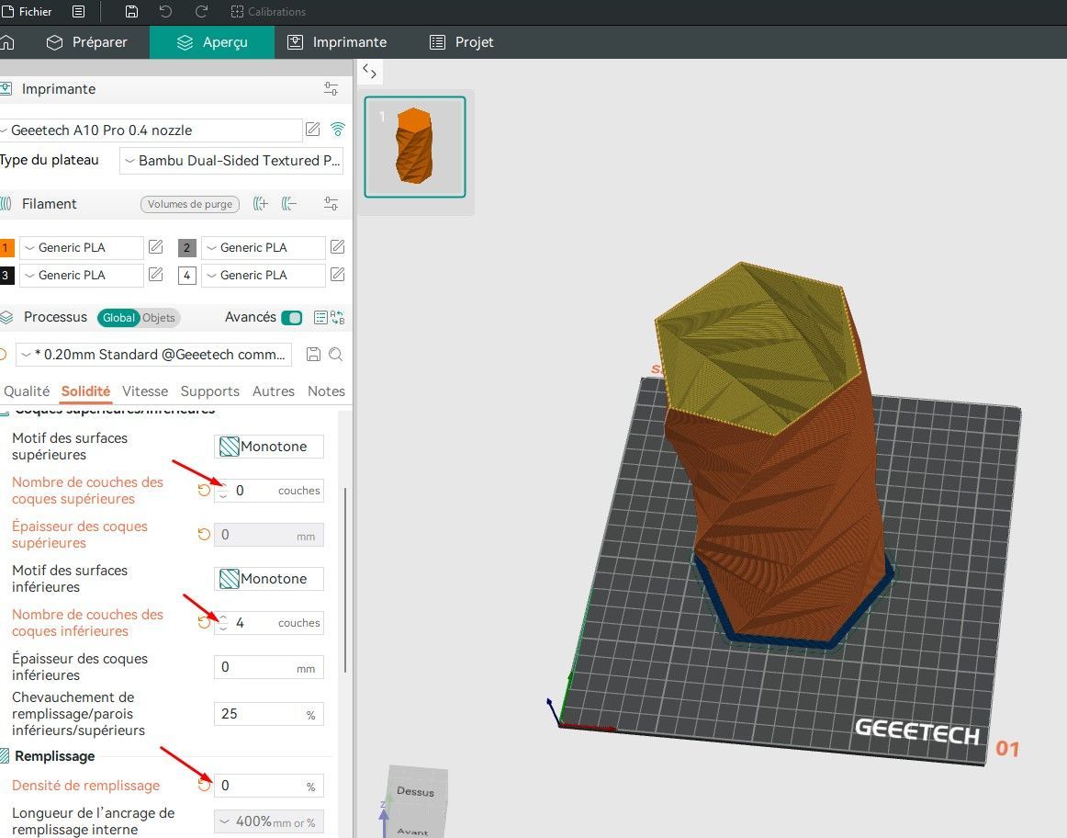Viewport: 1067px width, 838px height.
Task: Click the Volumes de purge button
Action: [190, 204]
